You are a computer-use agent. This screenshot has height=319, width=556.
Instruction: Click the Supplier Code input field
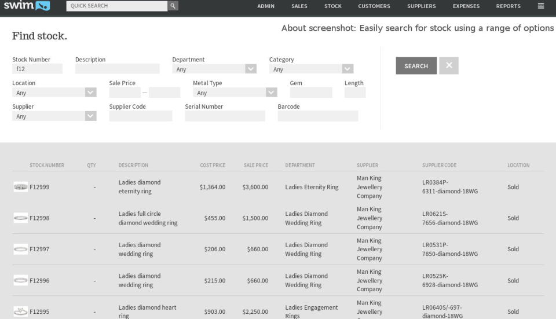point(141,116)
